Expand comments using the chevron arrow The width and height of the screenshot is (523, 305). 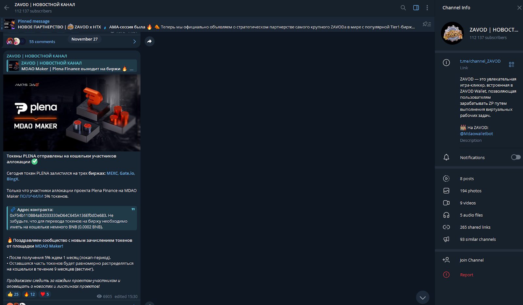(134, 42)
